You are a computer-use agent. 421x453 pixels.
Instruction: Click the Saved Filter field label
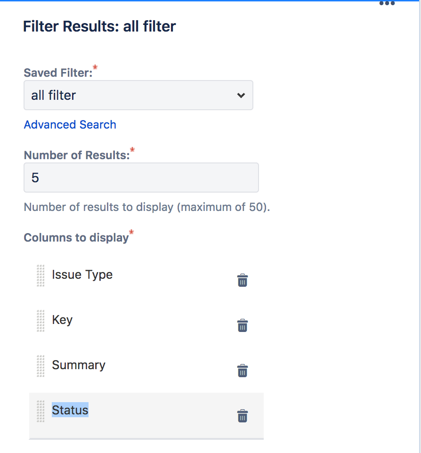coord(58,73)
